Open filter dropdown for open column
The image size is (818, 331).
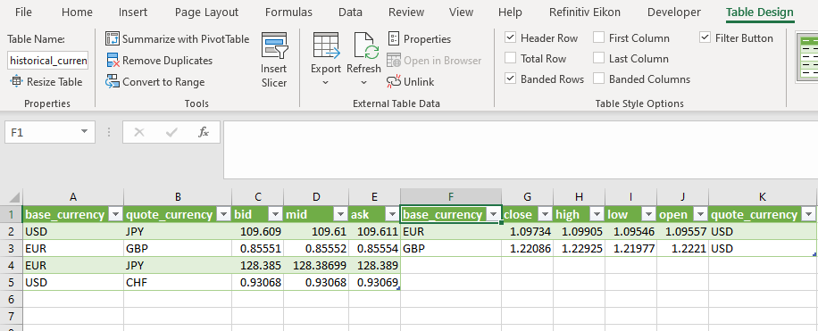point(699,215)
